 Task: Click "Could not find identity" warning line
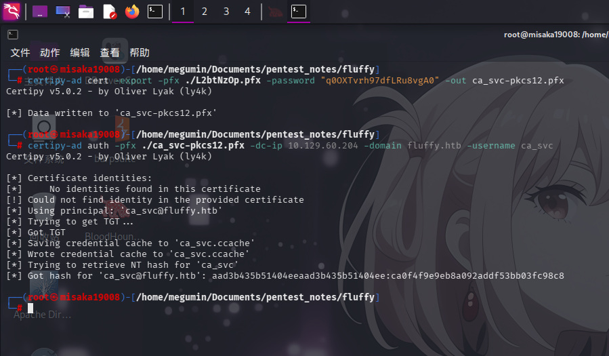(x=155, y=200)
